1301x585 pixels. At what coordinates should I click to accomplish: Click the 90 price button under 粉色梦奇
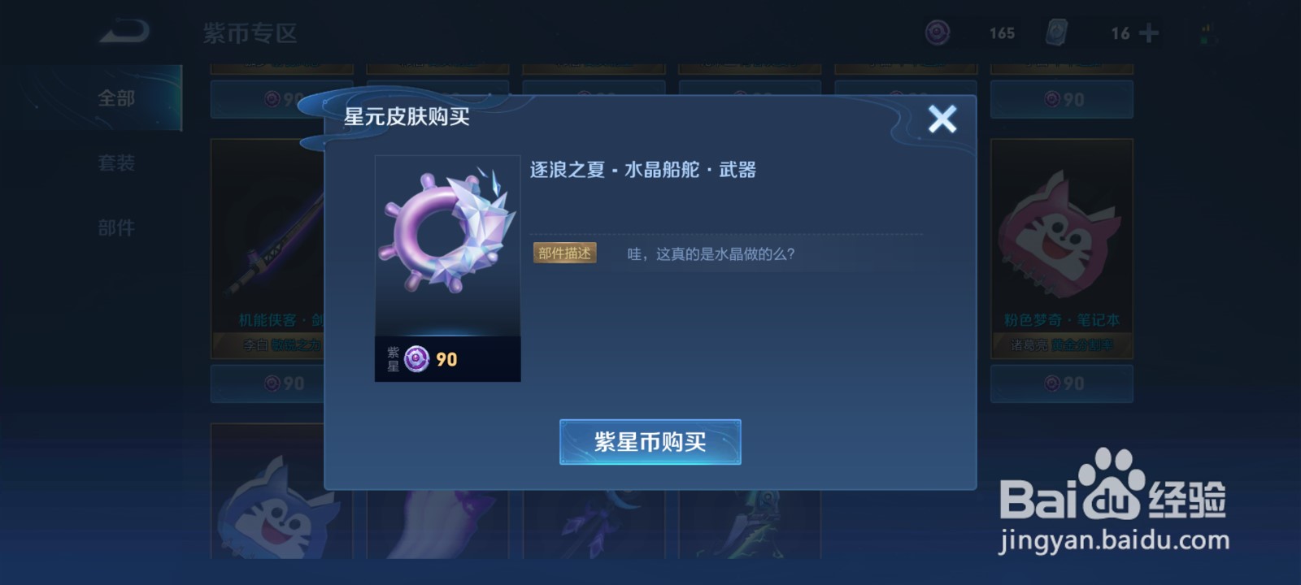point(1061,383)
